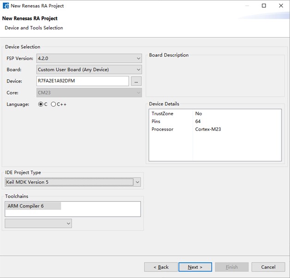Maximize the project dialog window

(x=264, y=6)
